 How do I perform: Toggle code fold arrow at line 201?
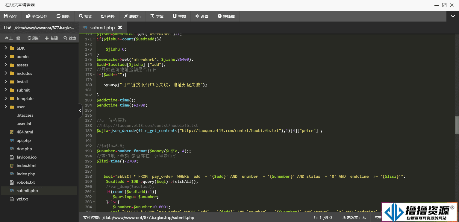(x=94, y=192)
